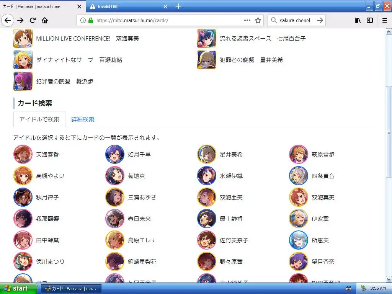This screenshot has width=392, height=294.
Task: Open the Windows Start menu
Action: point(18,289)
